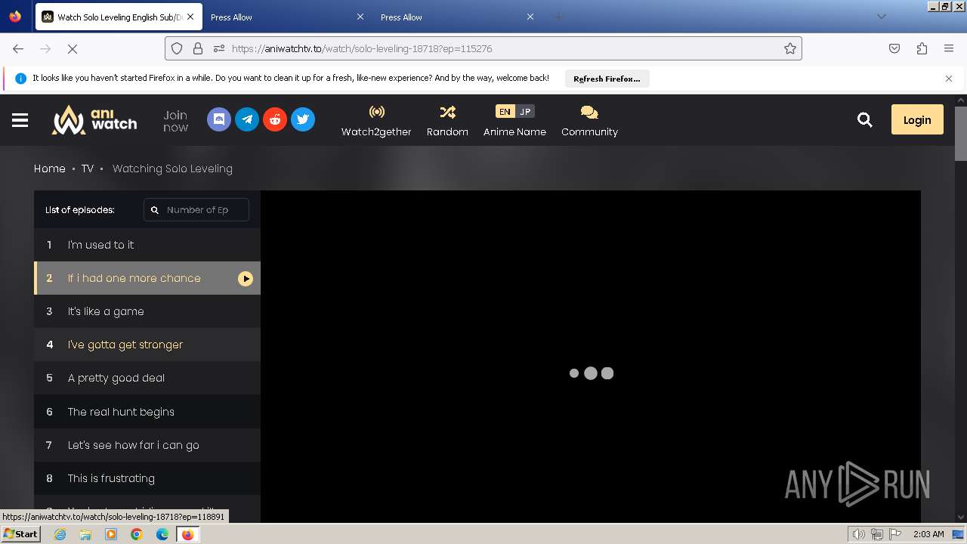Screen dimensions: 967x544
Task: Open a new browser tab
Action: (x=559, y=17)
